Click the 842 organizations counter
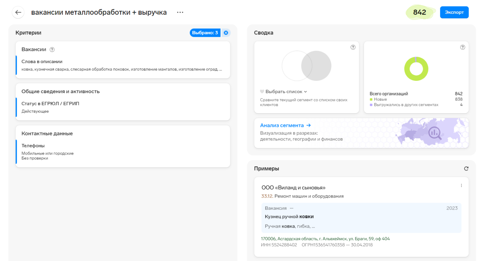This screenshot has width=485, height=261. 420,12
